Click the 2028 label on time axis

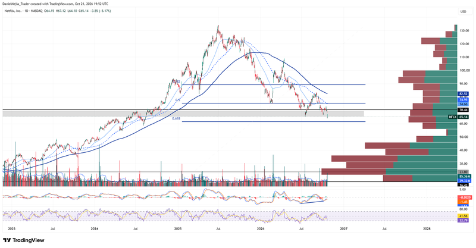coord(427,228)
